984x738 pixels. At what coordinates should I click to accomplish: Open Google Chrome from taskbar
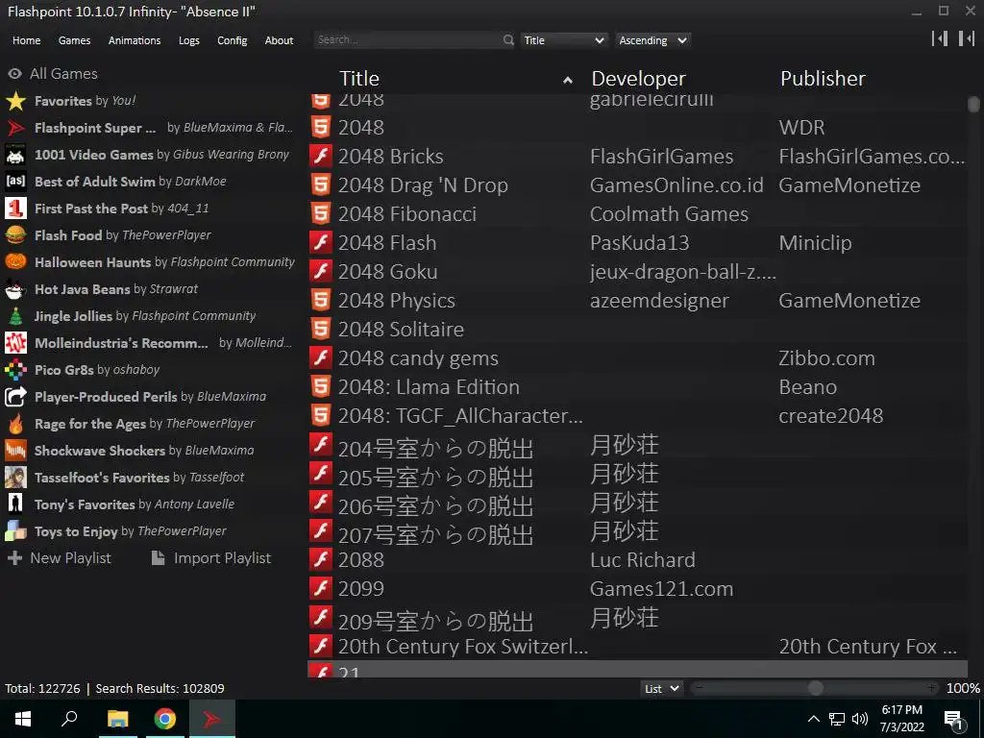coord(165,719)
